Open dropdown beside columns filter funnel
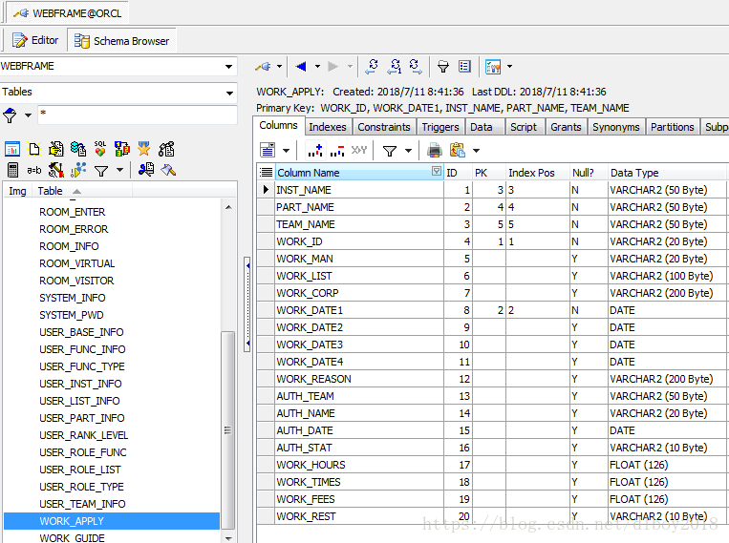 pyautogui.click(x=408, y=151)
